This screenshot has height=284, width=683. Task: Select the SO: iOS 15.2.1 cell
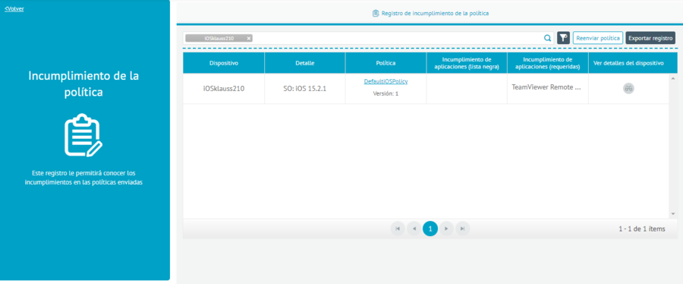[x=304, y=88]
